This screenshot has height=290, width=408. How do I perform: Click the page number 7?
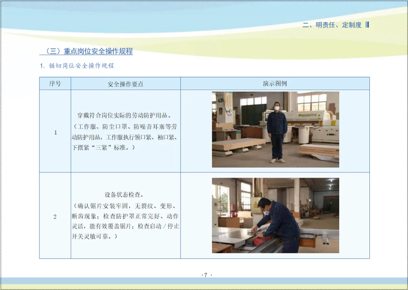tap(206, 275)
